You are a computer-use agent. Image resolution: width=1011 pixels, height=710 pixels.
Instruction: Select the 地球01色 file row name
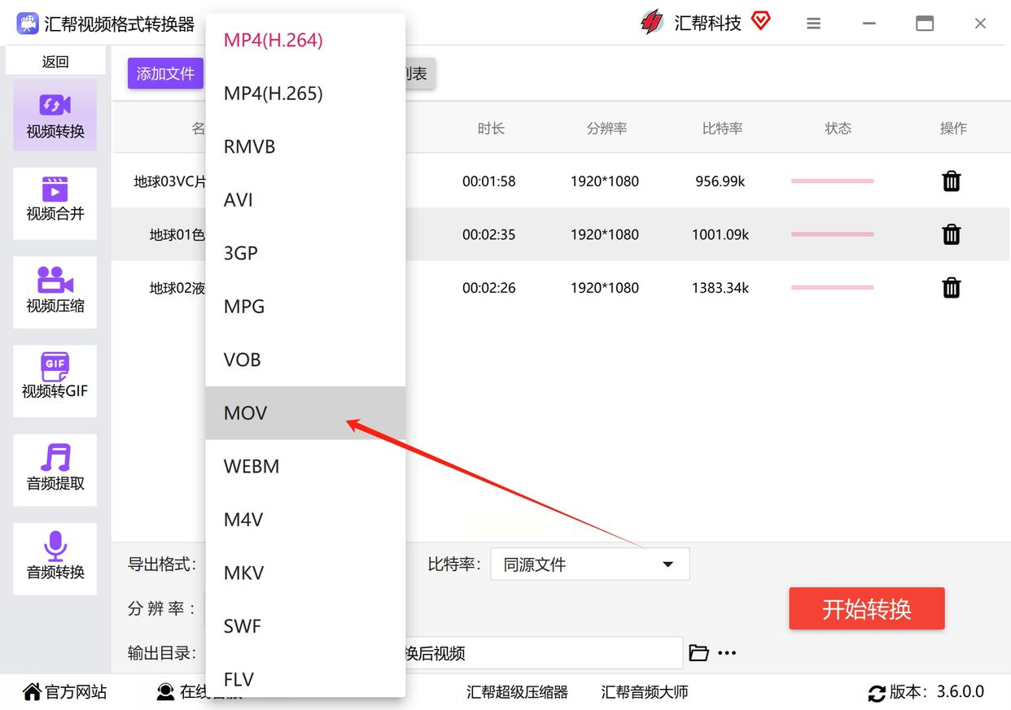[177, 235]
